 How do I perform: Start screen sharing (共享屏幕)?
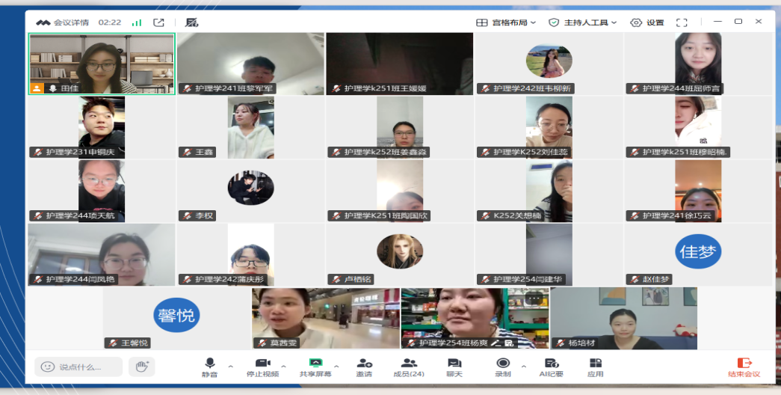click(315, 367)
